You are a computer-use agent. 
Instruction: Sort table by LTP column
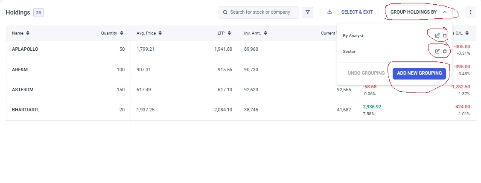tap(229, 33)
